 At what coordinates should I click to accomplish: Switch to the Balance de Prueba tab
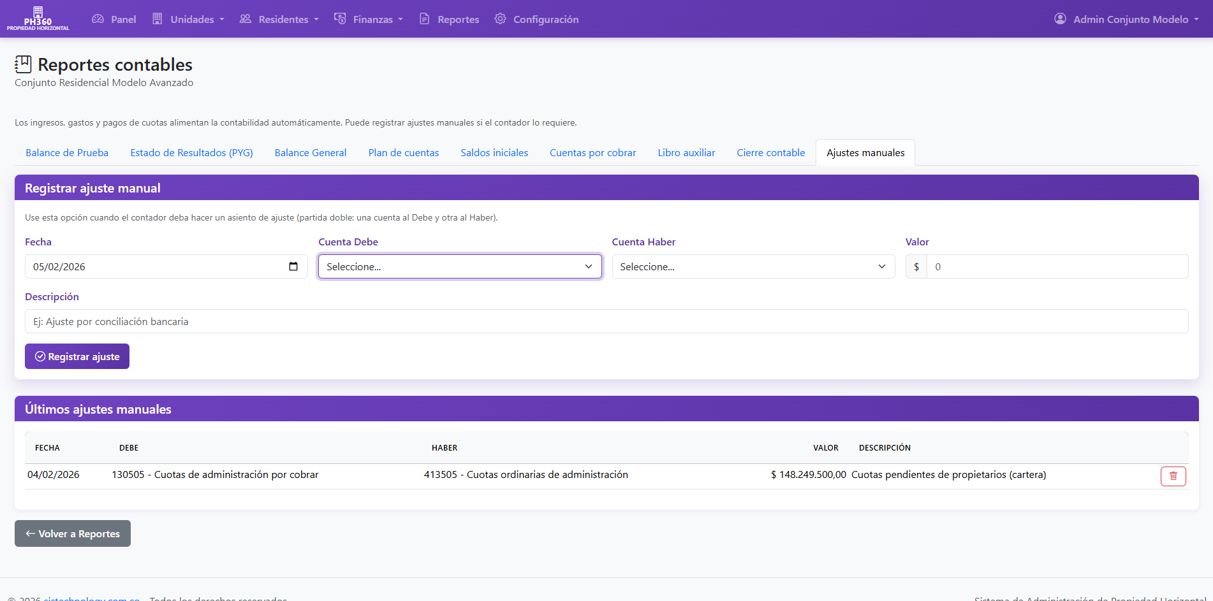pyautogui.click(x=67, y=153)
